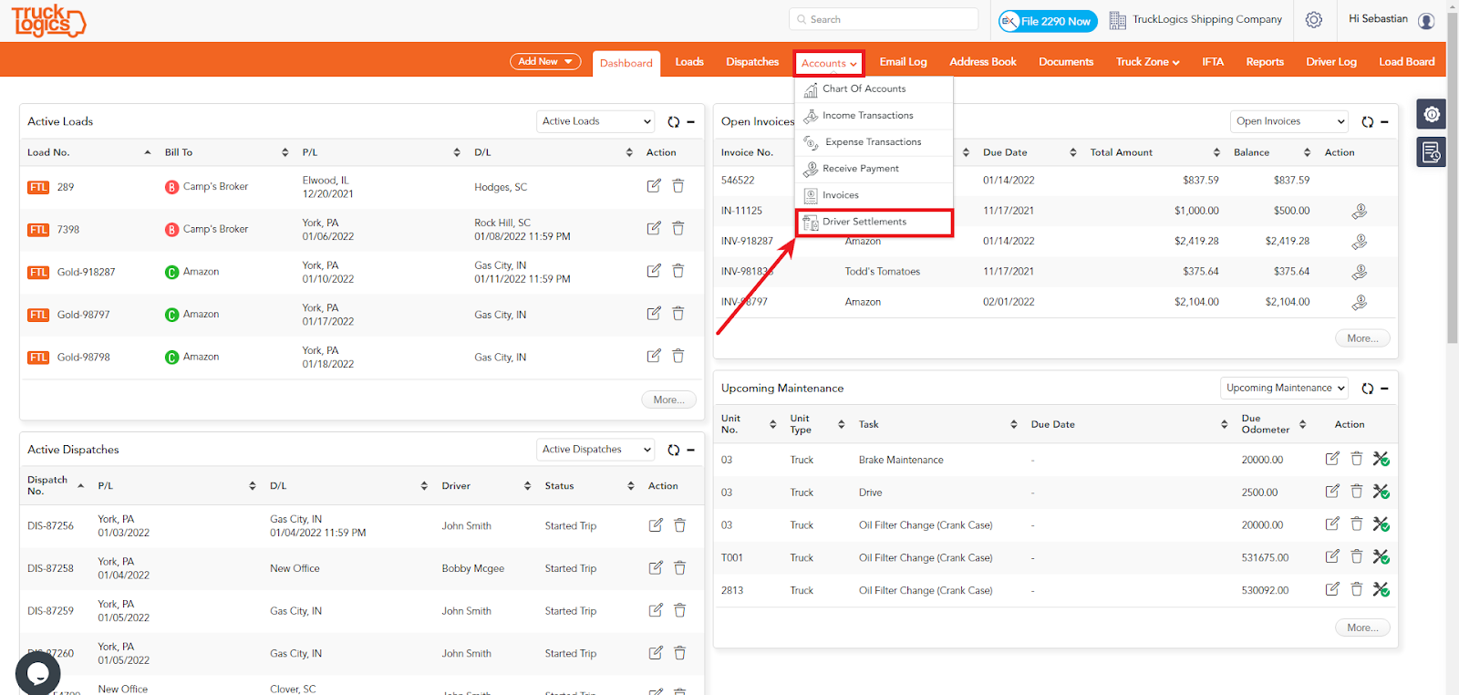Open the Upcoming Maintenance filter dropdown

point(1284,388)
